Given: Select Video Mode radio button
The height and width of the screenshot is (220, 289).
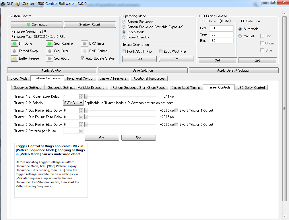Looking at the screenshot, I should pos(124,32).
